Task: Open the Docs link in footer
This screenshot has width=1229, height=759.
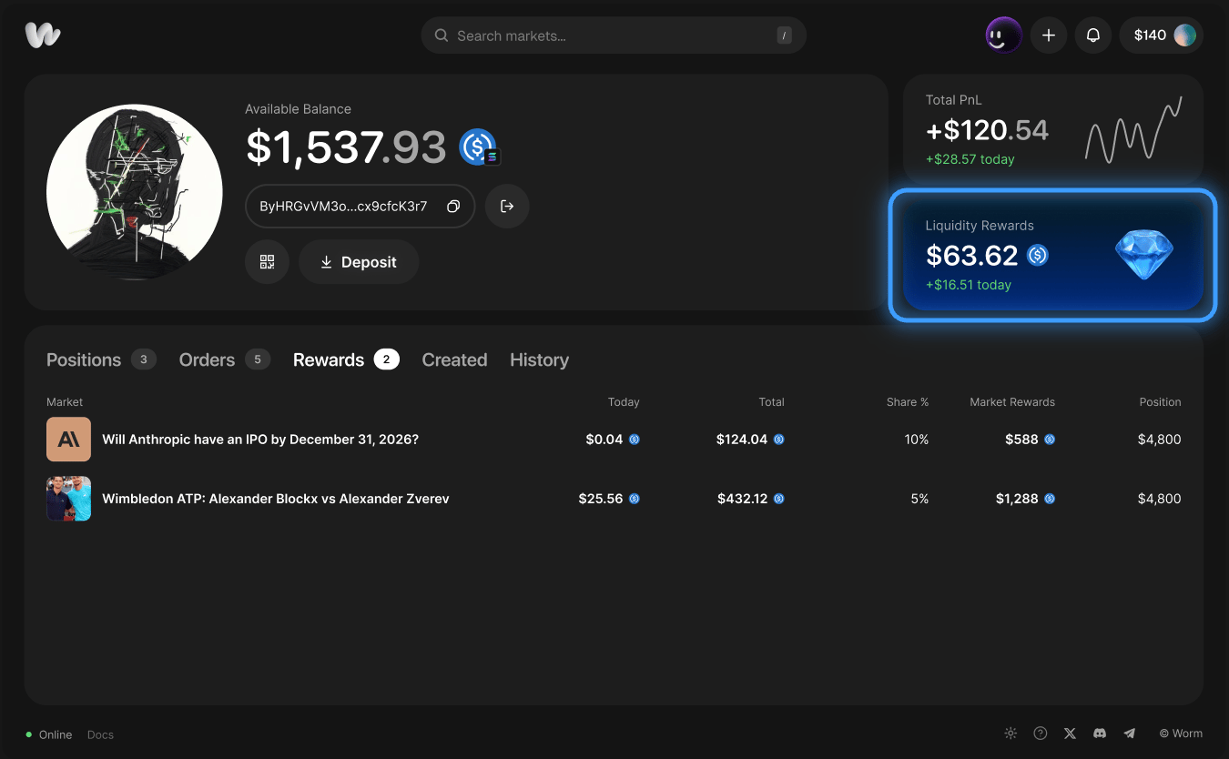Action: point(100,734)
